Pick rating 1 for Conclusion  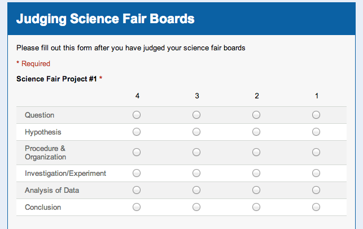(x=316, y=207)
